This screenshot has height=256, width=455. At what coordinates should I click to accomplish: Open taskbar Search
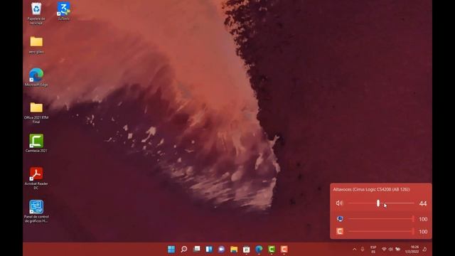(x=184, y=249)
